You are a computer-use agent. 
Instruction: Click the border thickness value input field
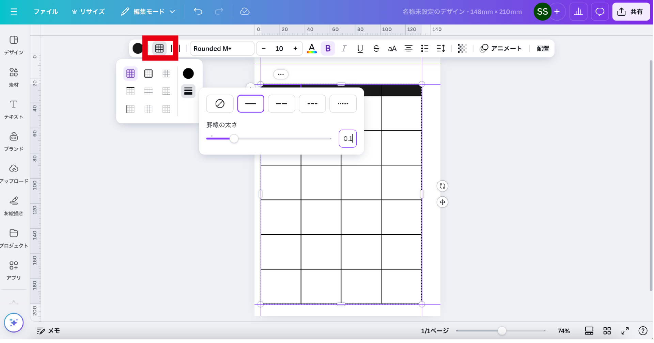(x=347, y=138)
